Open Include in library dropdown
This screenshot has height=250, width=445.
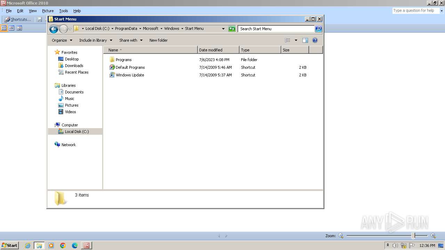96,40
